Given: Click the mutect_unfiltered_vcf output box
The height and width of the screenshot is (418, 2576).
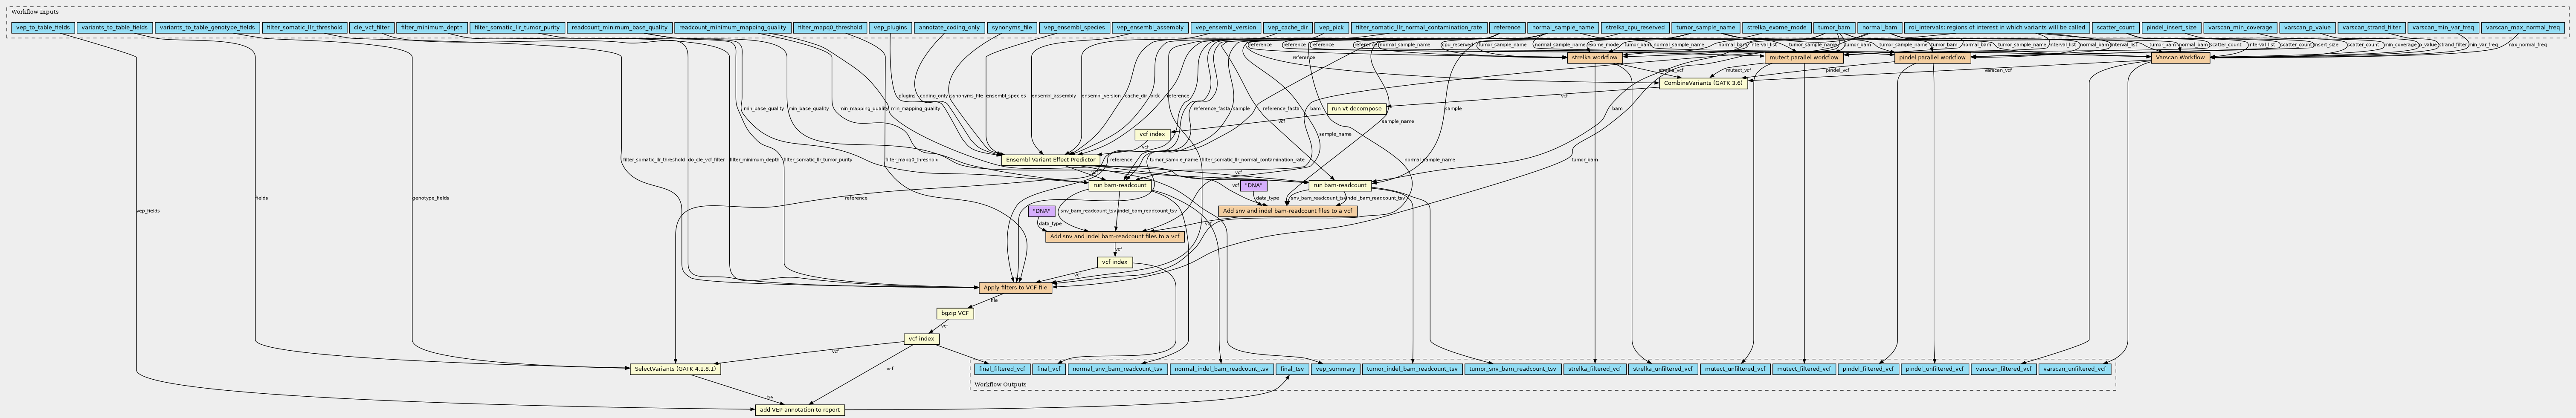Looking at the screenshot, I should (1735, 368).
